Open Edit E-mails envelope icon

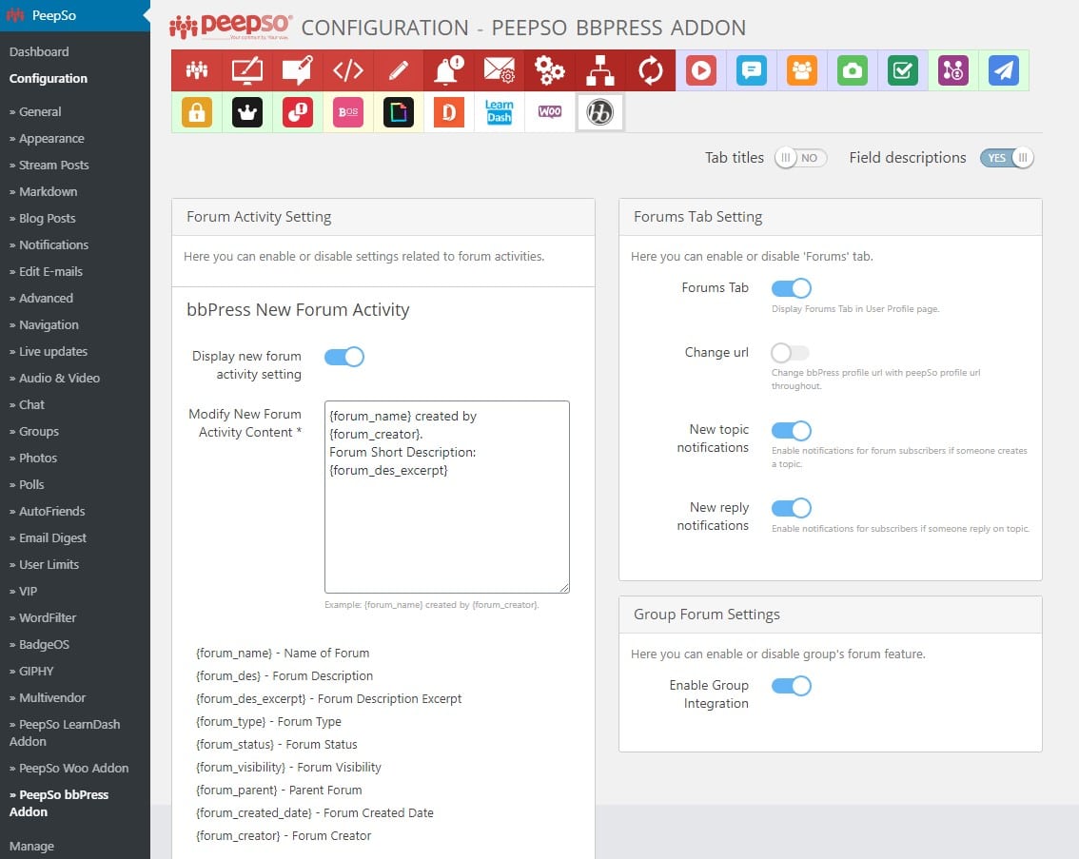point(499,70)
